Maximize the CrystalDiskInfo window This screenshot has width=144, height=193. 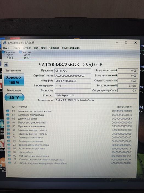[126, 42]
